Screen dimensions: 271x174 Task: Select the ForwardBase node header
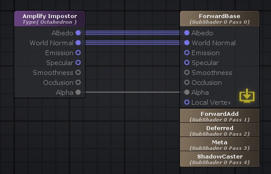(220, 19)
